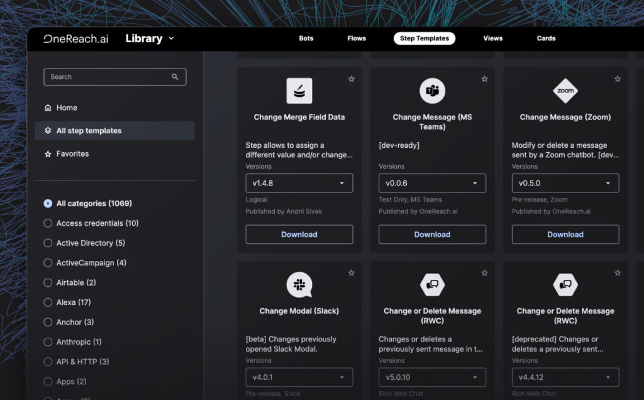Click the MS Teams icon on Change Message card
The width and height of the screenshot is (644, 400).
432,90
